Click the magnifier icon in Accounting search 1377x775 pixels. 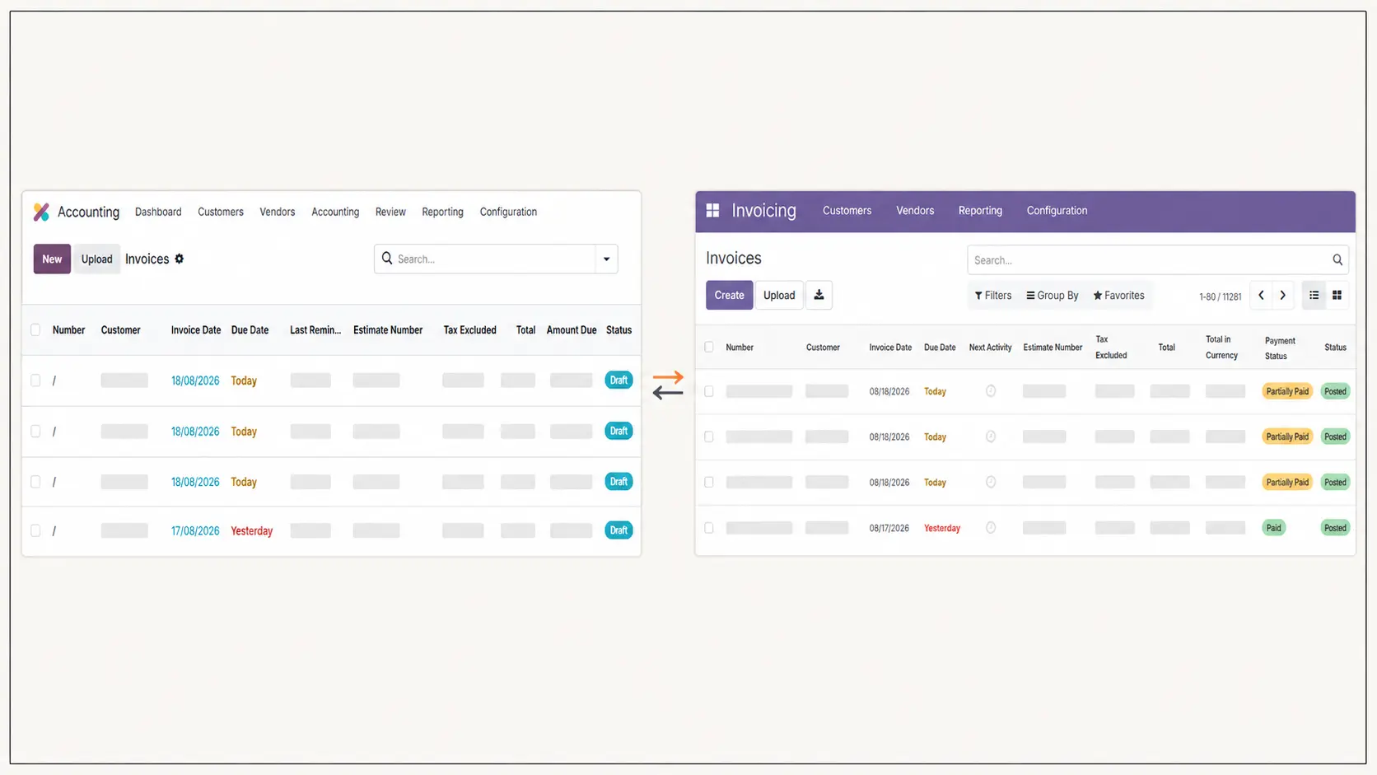[x=387, y=259]
